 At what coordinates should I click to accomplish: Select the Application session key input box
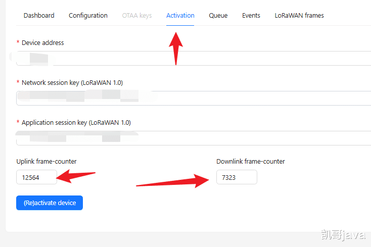point(194,138)
